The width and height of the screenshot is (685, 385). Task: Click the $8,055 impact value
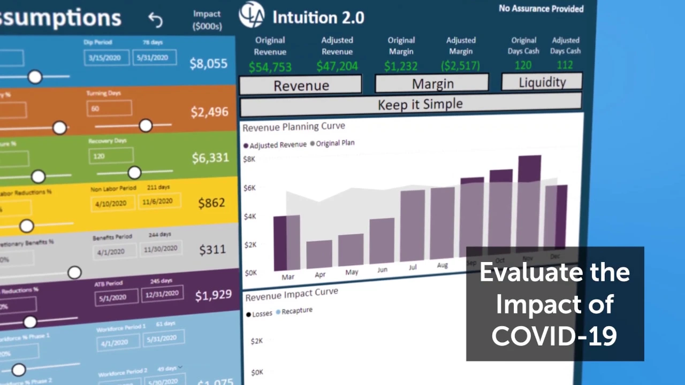[209, 64]
